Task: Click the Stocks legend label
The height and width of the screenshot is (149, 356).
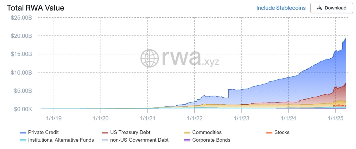Action: [282, 132]
